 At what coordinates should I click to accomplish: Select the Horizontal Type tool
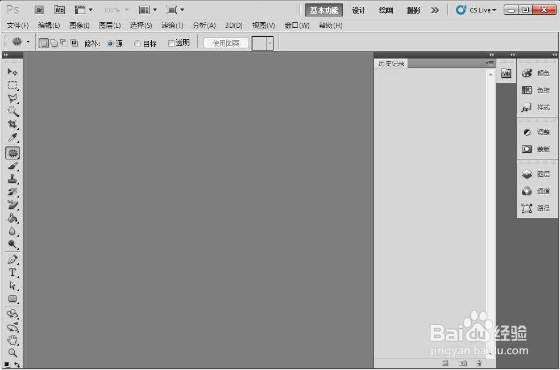click(x=13, y=273)
